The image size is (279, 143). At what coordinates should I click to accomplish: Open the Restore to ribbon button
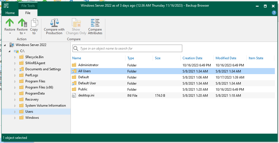pyautogui.click(x=22, y=27)
